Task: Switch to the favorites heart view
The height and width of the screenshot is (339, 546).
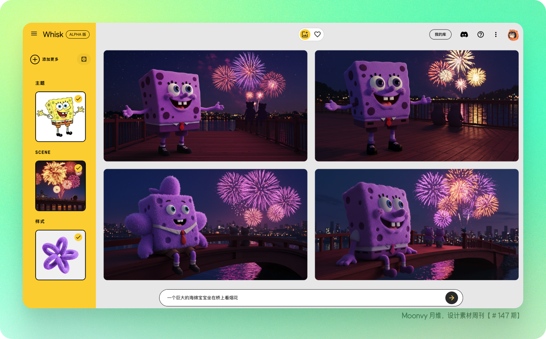Action: click(x=318, y=35)
